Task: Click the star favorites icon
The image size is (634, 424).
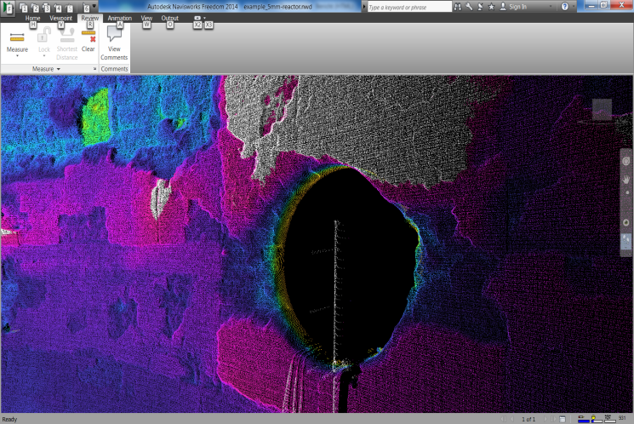Action: [x=491, y=6]
